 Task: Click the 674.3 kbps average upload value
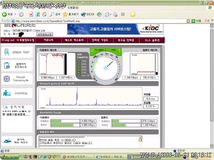point(149,121)
